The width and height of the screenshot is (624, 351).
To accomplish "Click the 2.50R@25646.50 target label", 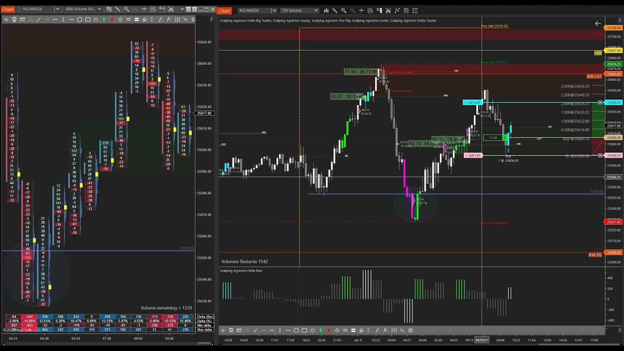I will click(x=575, y=95).
